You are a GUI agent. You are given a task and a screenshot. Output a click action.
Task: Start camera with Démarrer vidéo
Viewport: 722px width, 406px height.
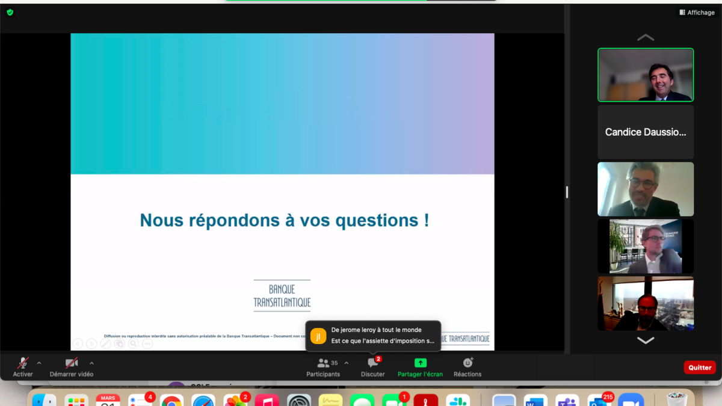(x=71, y=367)
